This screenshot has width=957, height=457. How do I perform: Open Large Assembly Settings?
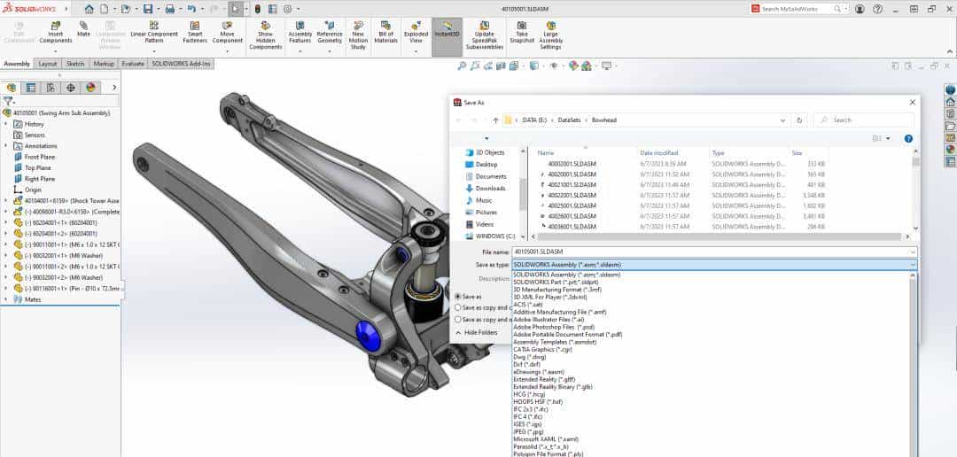click(550, 36)
